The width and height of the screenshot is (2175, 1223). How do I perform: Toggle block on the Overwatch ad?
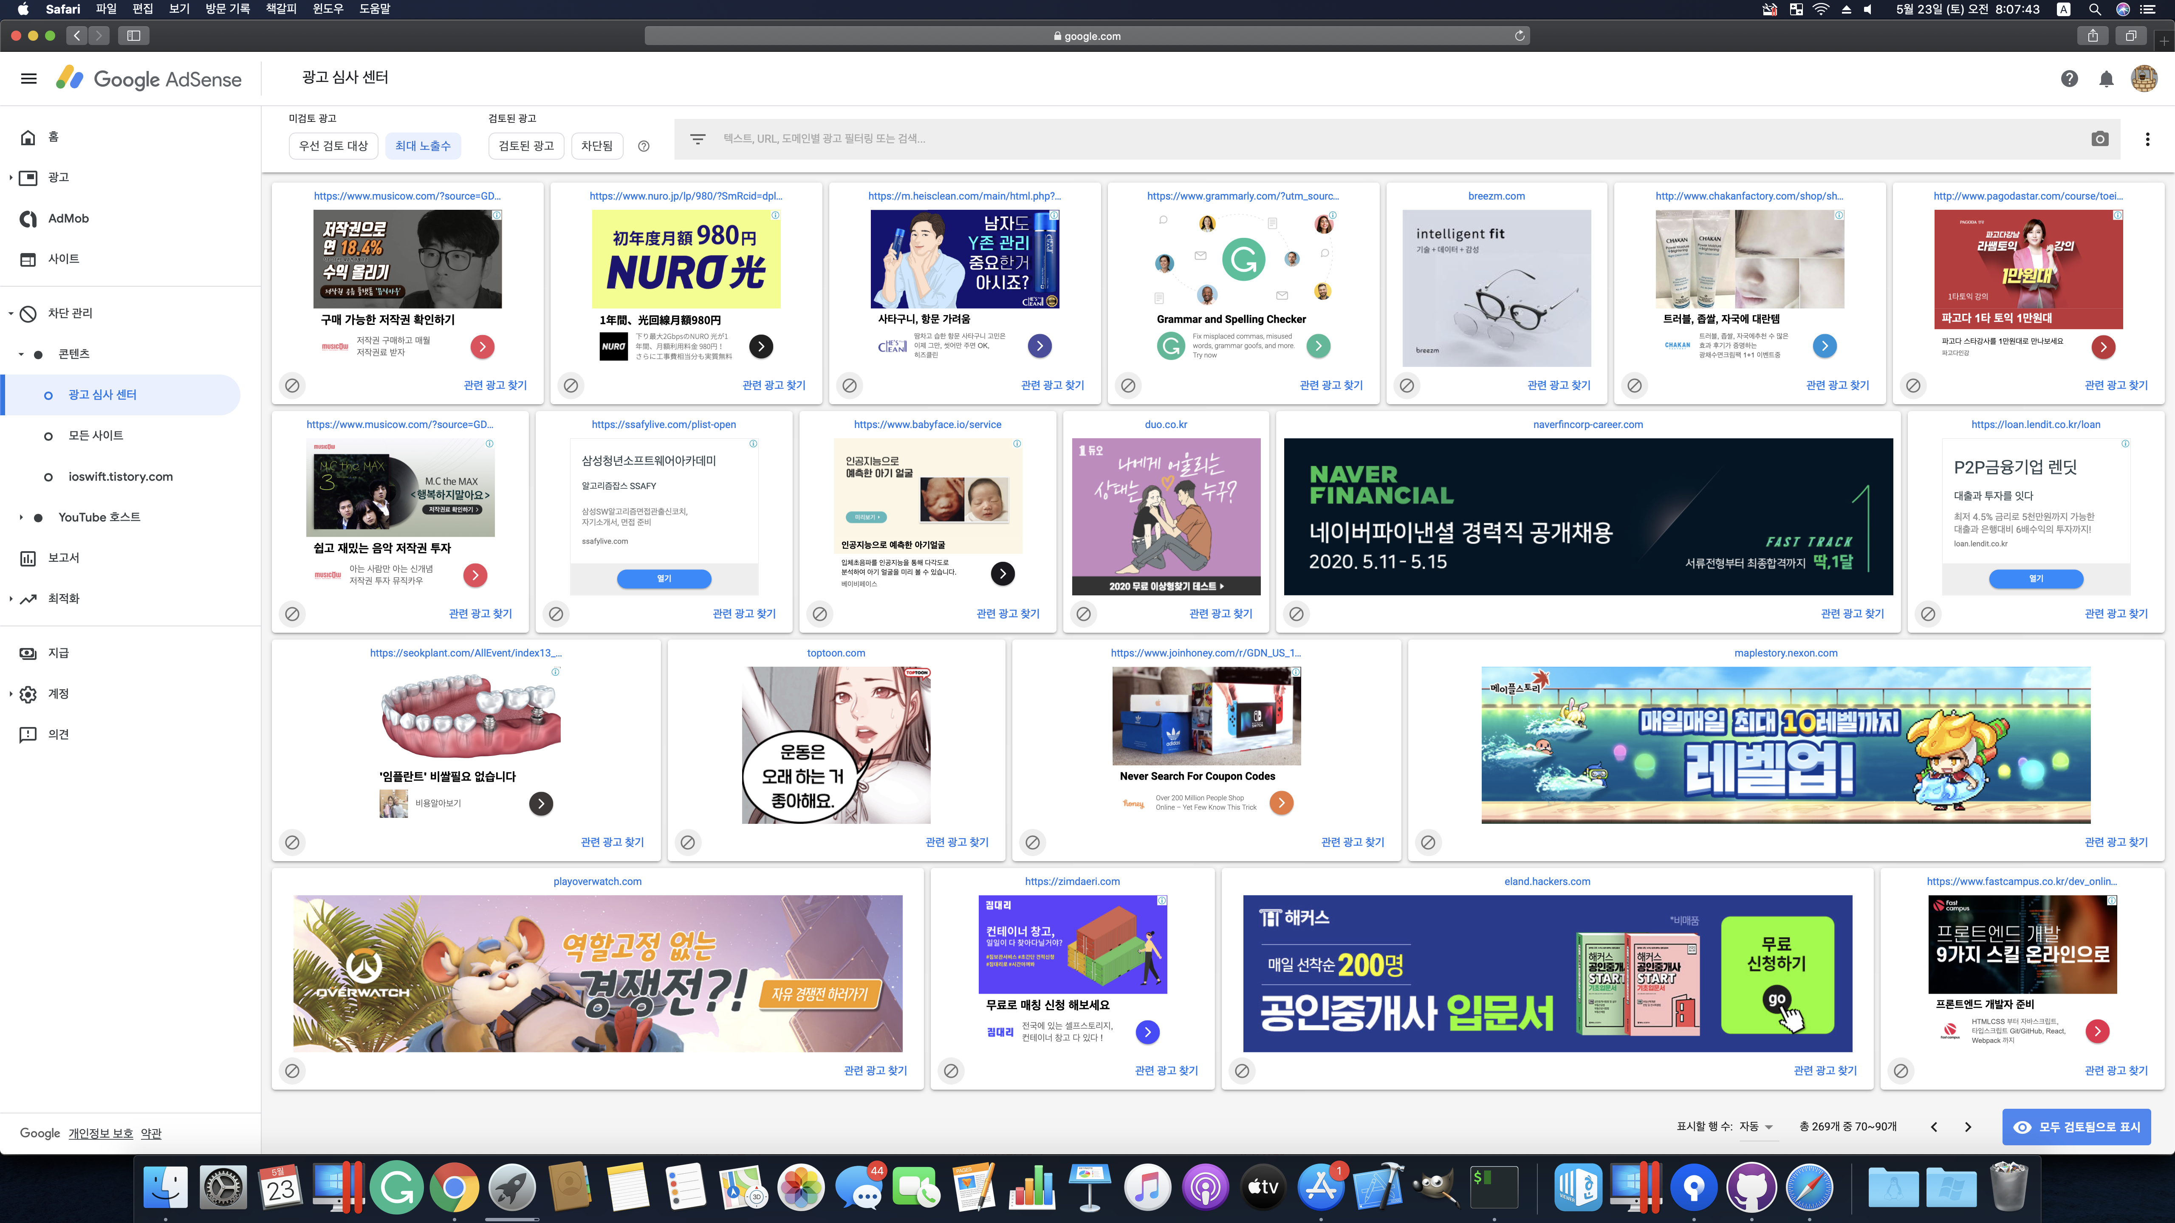coord(292,1071)
